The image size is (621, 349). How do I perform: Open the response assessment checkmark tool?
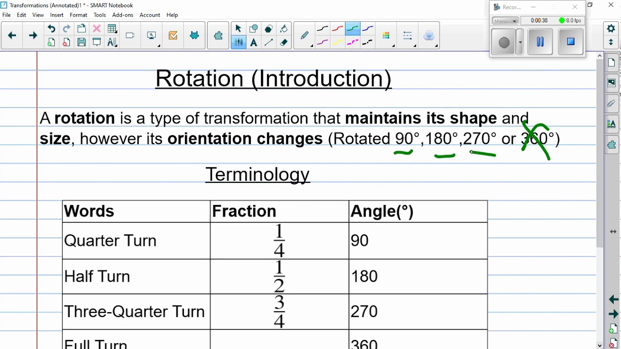(173, 35)
